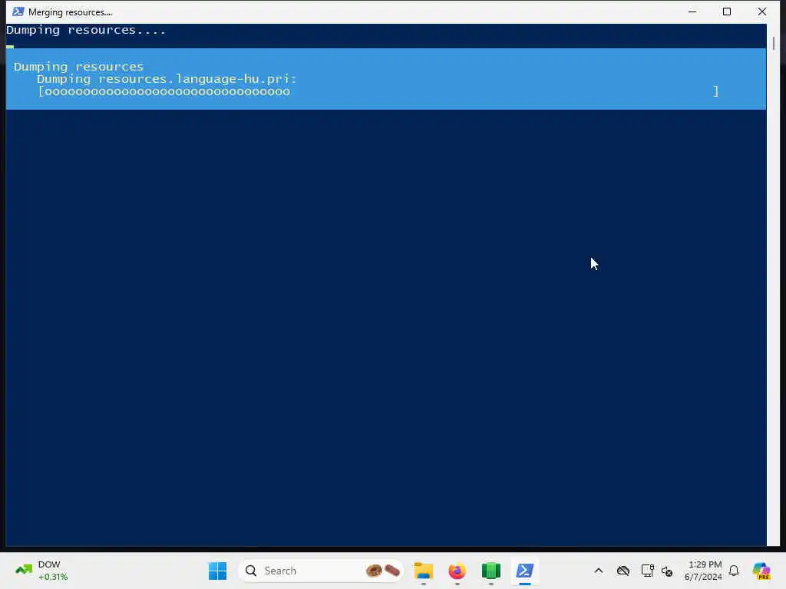Open the display connection tray icon

[647, 571]
